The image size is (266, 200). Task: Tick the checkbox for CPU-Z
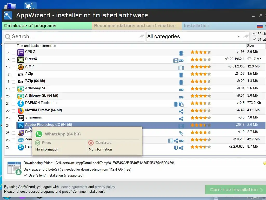click(14, 53)
